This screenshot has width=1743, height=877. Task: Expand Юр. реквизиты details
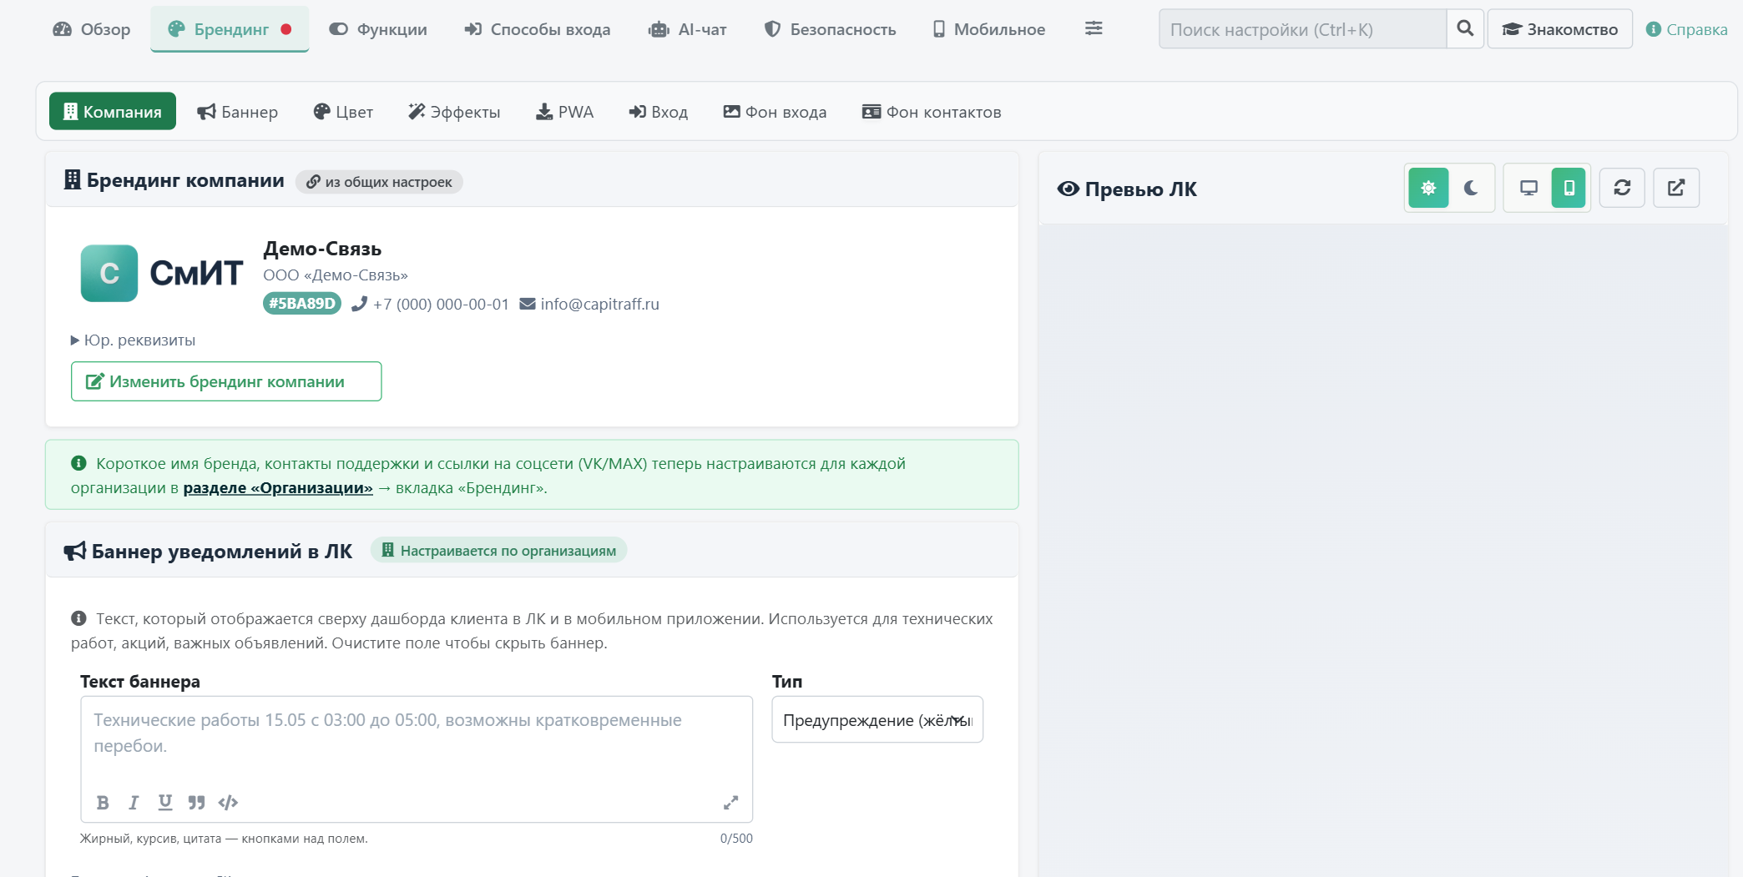(134, 340)
